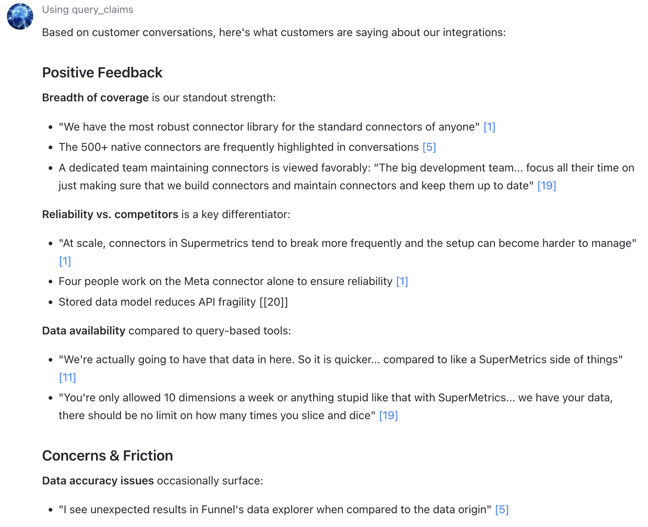Click the "Stored data model reduces API fragility" bullet
Viewport: 648px width, 527px height.
(157, 302)
